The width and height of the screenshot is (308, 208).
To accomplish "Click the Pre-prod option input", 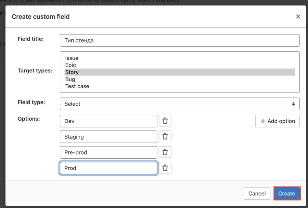I will click(x=108, y=152).
